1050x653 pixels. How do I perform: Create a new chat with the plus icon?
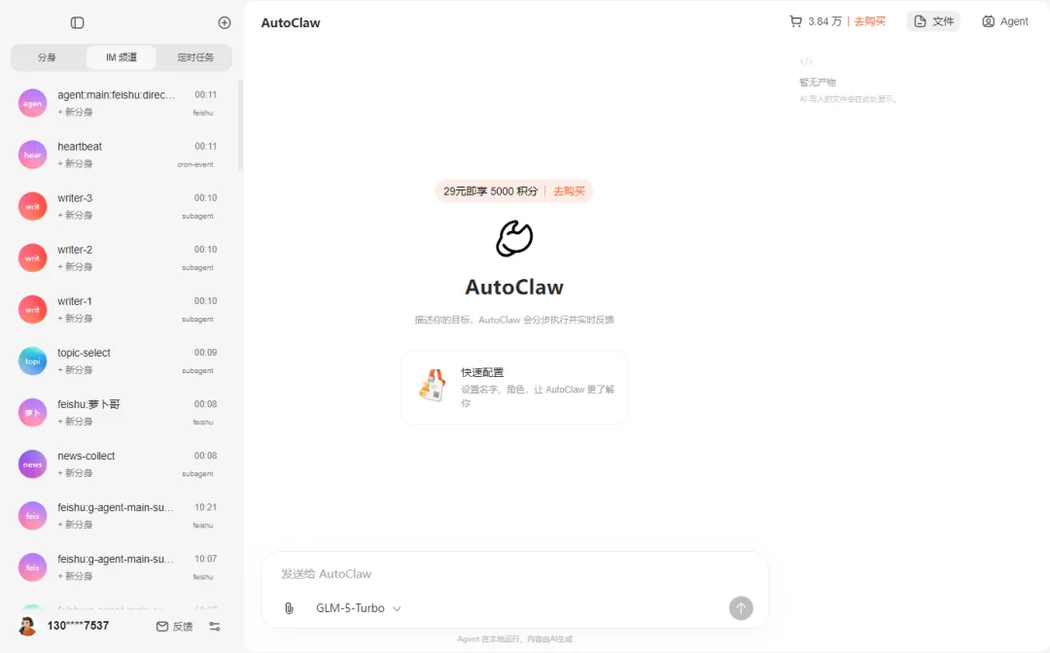click(225, 22)
